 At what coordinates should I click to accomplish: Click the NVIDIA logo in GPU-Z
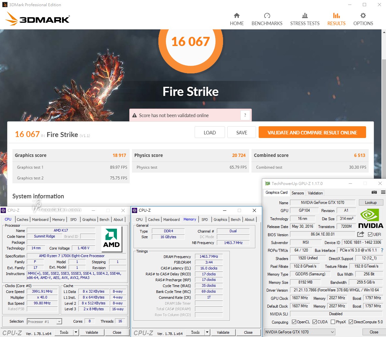[x=371, y=219]
